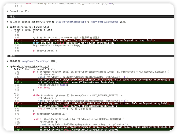This screenshot has width=177, height=134.
Task: Click line 711 continue statement
Action: 44,88
